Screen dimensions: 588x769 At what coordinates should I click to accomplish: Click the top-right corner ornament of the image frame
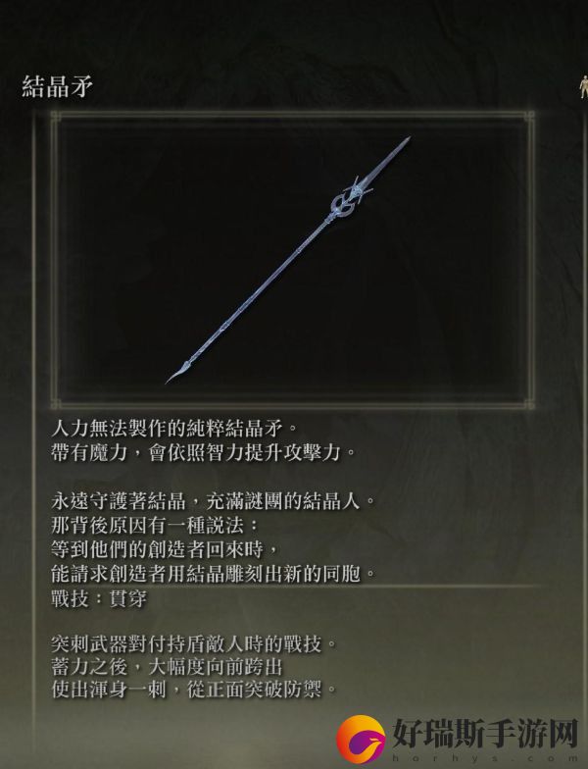(528, 117)
